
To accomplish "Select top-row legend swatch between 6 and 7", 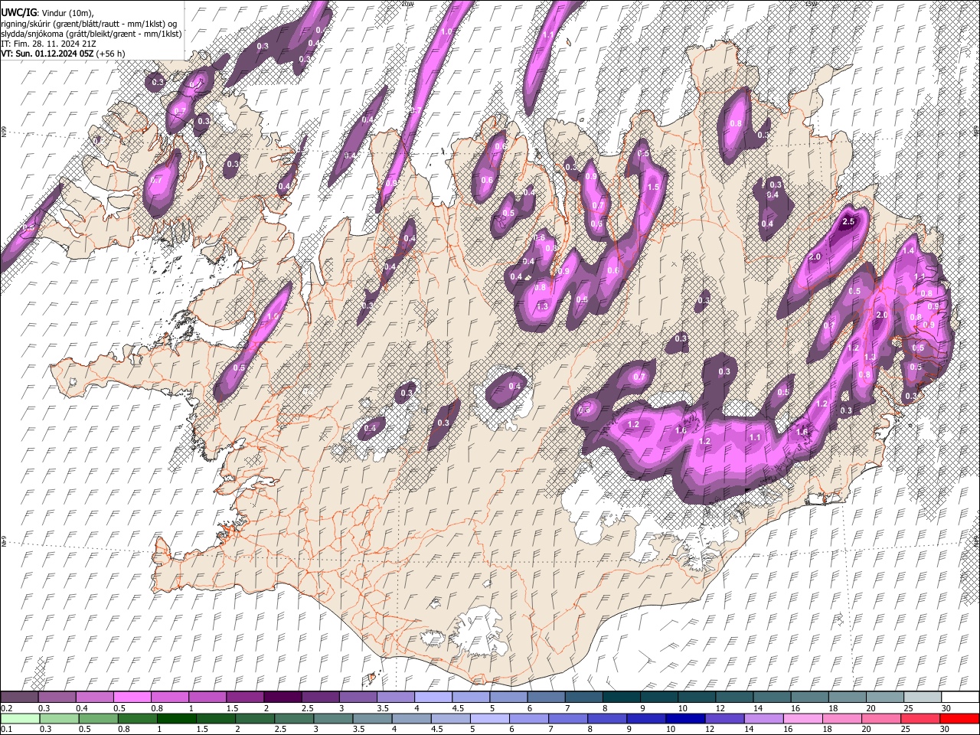I will pos(547,697).
